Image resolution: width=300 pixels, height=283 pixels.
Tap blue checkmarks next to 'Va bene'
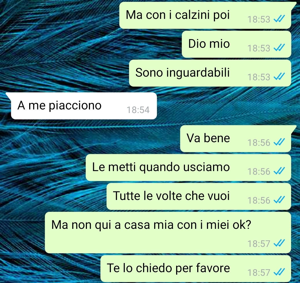coord(279,142)
